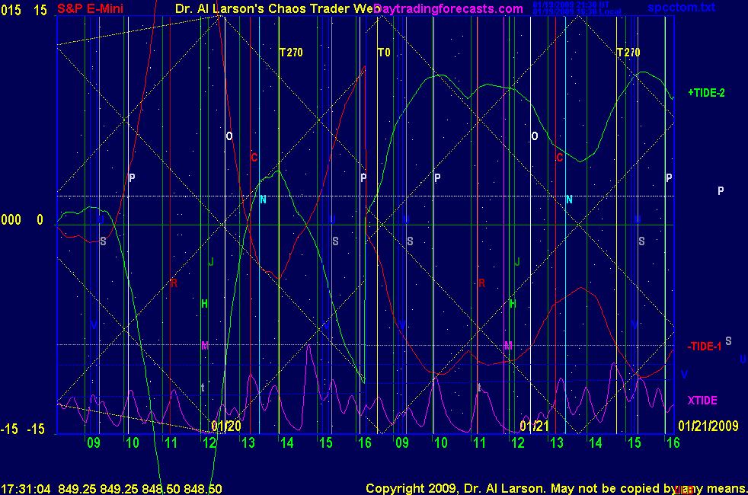Click the +TIDE-2 legend label
Screen dimensions: 748x495
[x=706, y=93]
